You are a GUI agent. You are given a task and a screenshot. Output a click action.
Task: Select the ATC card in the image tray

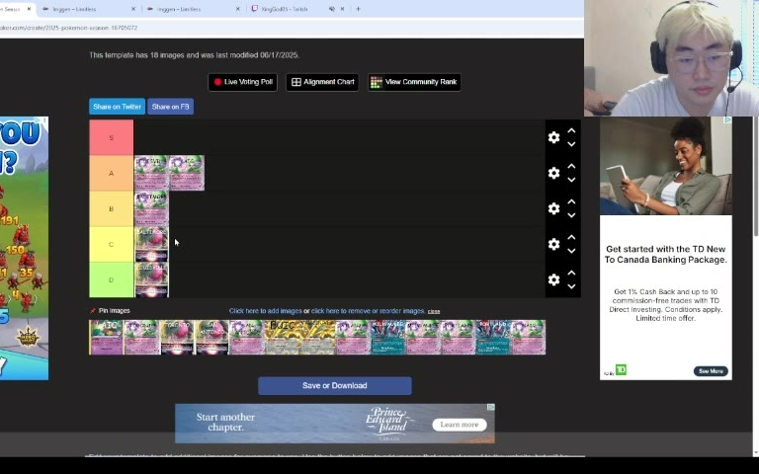(106, 337)
